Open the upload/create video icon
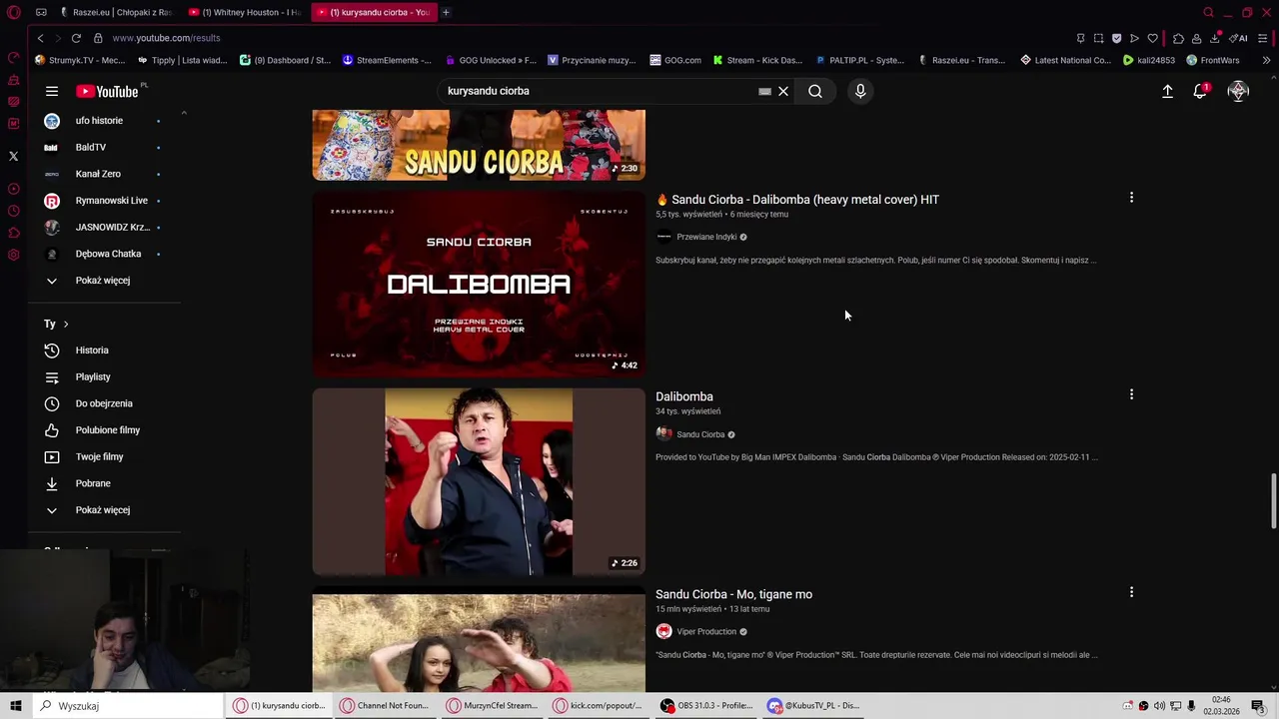The image size is (1279, 719). [1167, 91]
